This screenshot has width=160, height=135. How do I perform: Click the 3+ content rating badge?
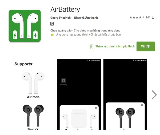[x=52, y=24]
